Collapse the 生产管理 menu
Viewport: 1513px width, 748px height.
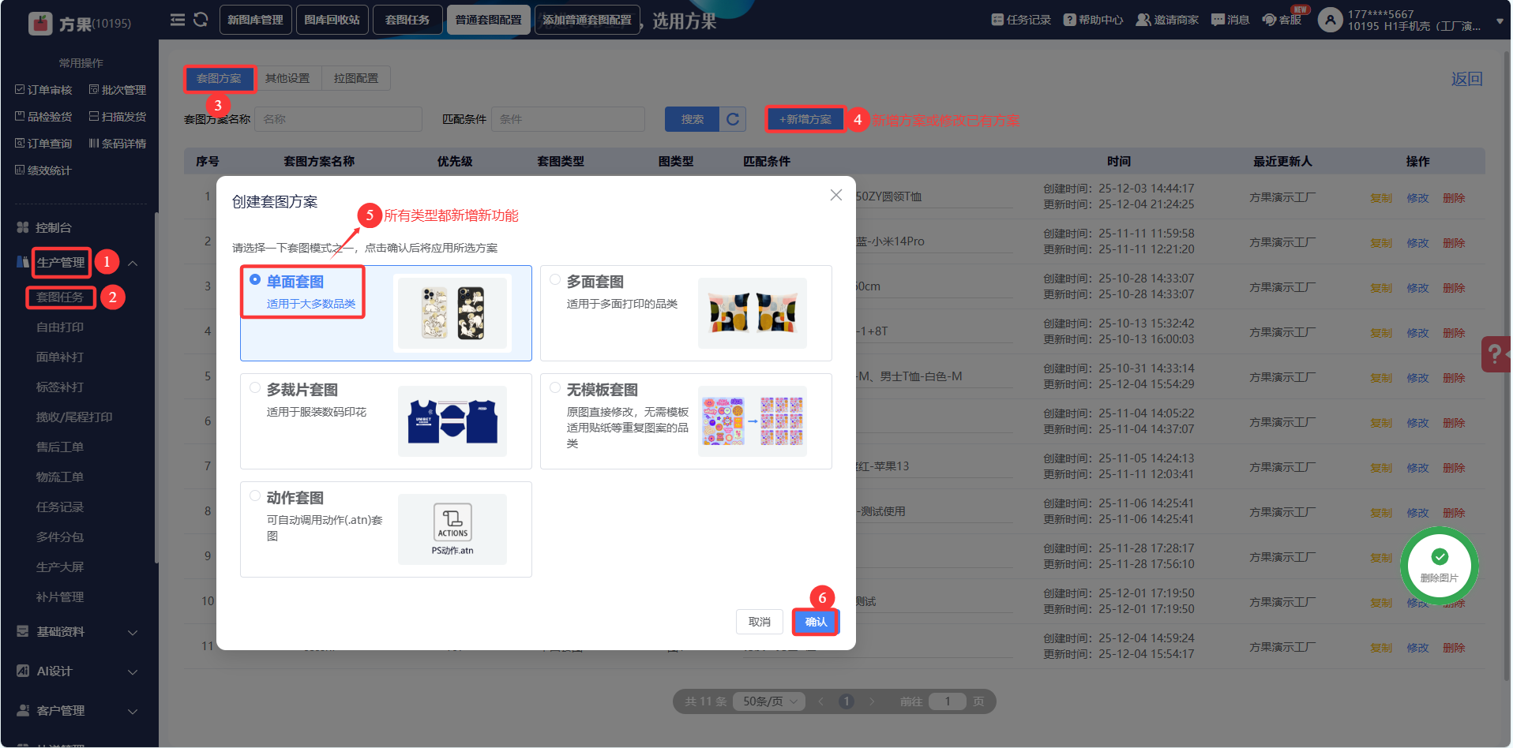pyautogui.click(x=133, y=264)
